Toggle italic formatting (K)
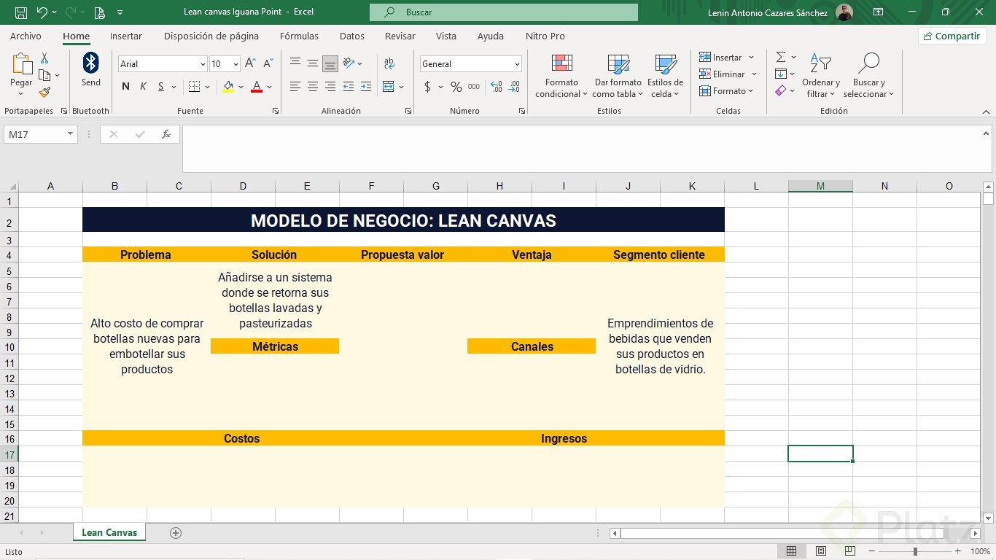Screen dimensions: 996x560 143,87
